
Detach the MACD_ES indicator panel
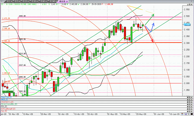click(x=188, y=100)
